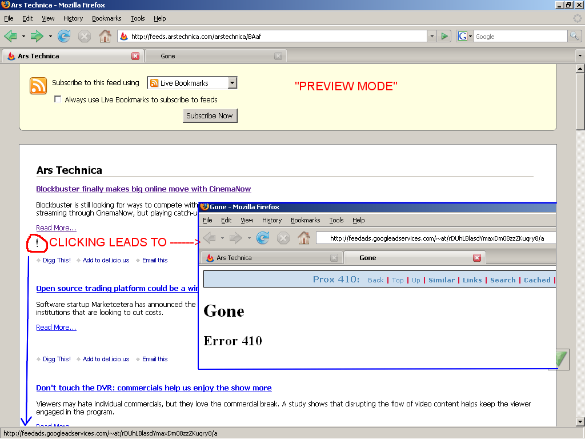Click the green Forward arrow button
The width and height of the screenshot is (585, 439).
pyautogui.click(x=37, y=37)
